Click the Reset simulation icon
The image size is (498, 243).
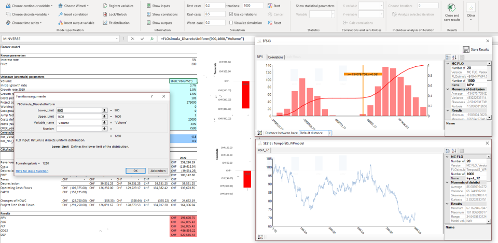(x=270, y=23)
